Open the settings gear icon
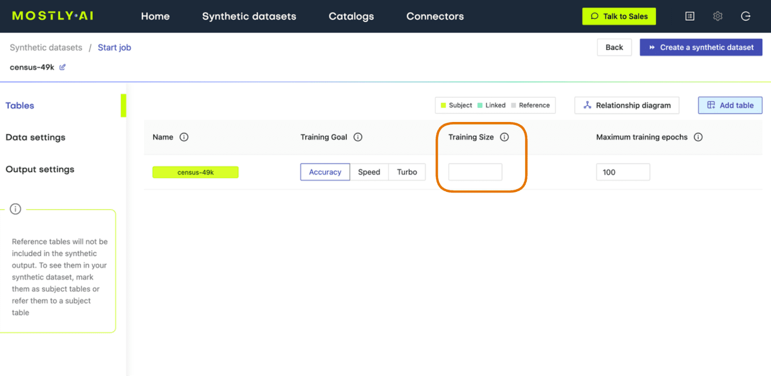 point(718,16)
